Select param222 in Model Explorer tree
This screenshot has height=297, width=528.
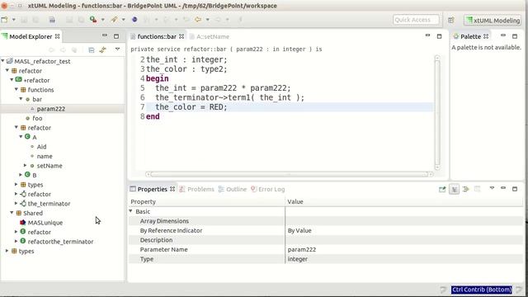(51, 109)
